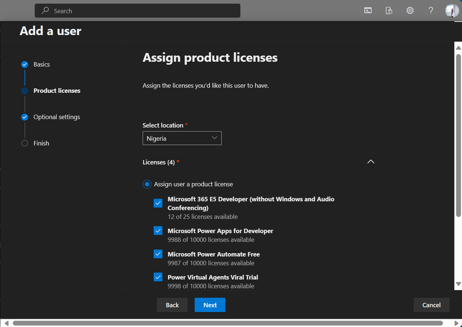Click the help question mark icon
Viewport: 462px width, 327px height.
[x=431, y=11]
